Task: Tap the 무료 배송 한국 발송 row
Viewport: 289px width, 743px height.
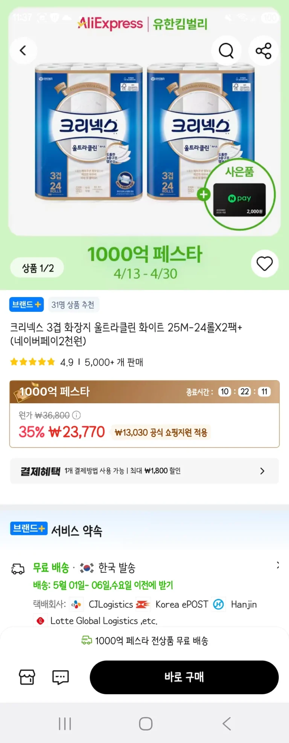Action: coord(84,567)
